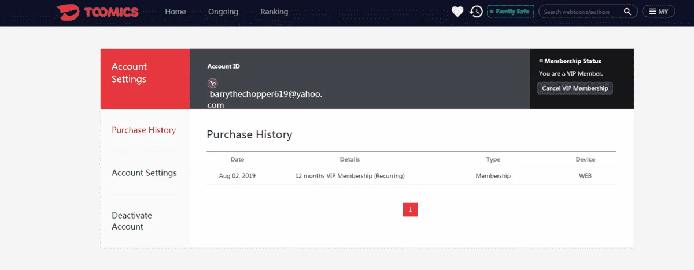The image size is (694, 270).
Task: Click the Account Settings red header
Action: click(145, 79)
